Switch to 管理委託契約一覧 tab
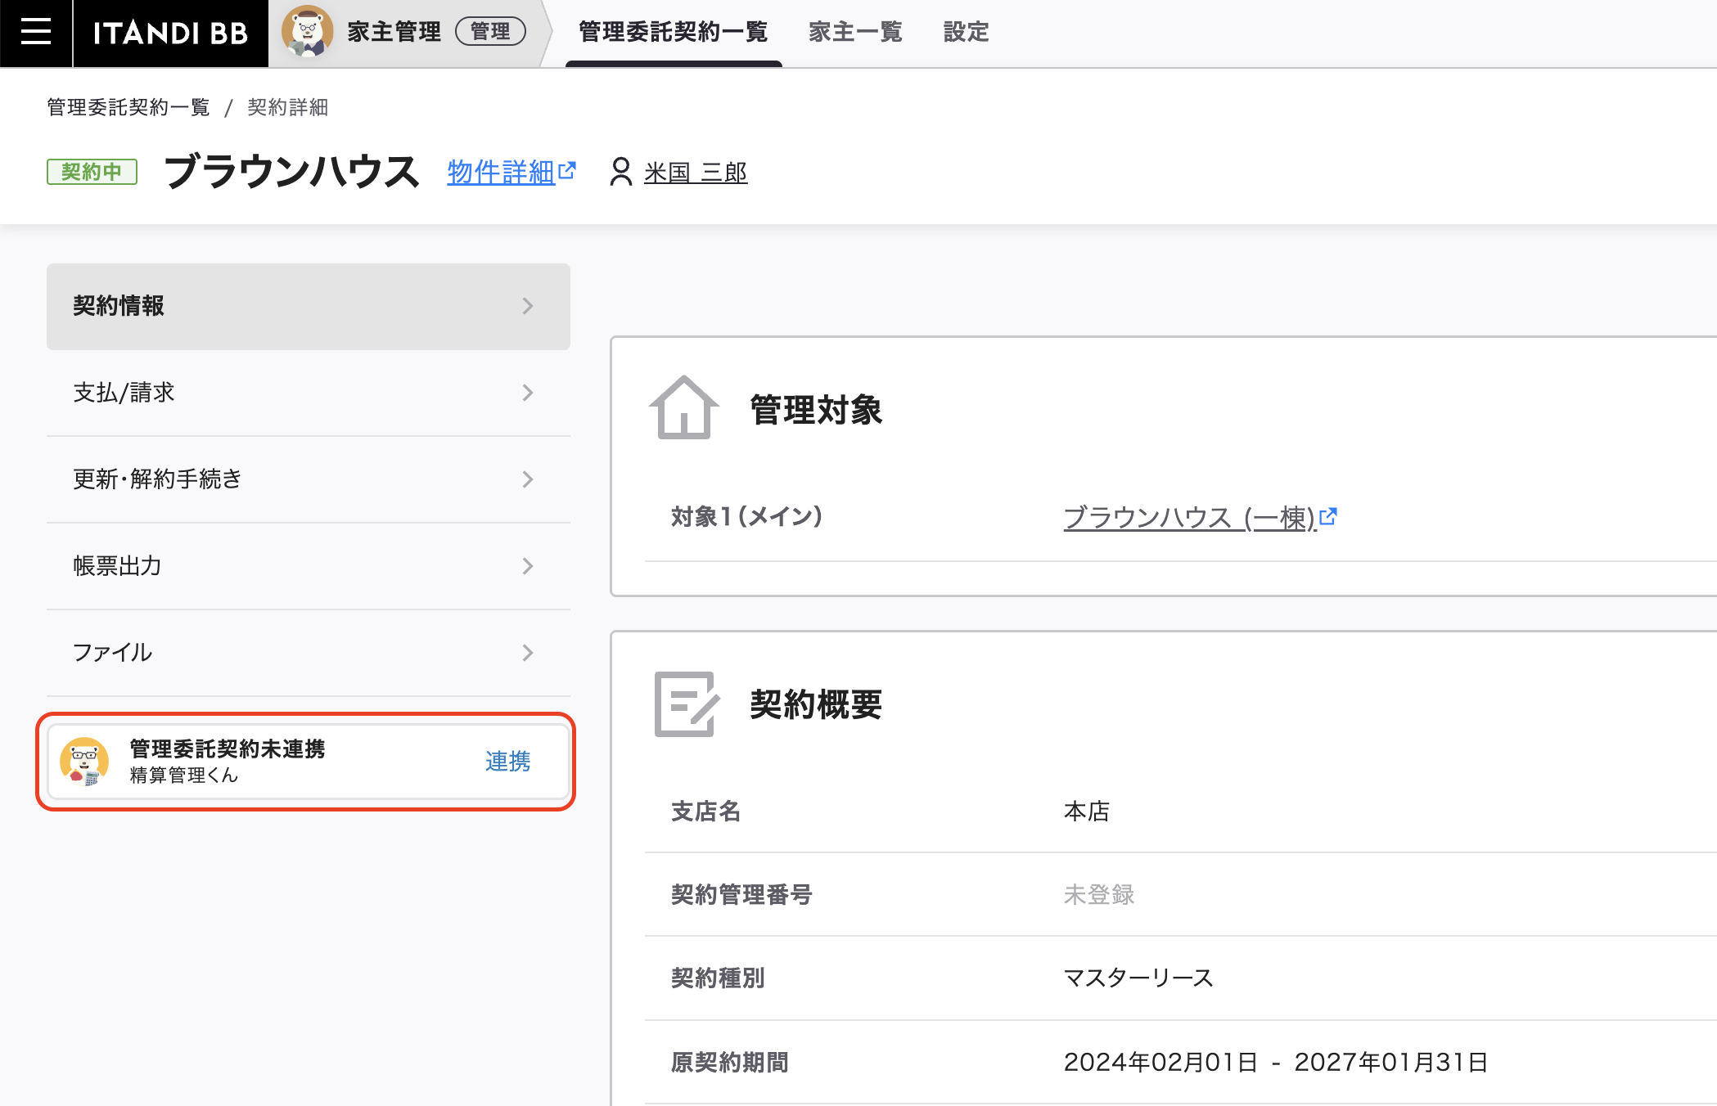Viewport: 1717px width, 1106px height. [673, 32]
